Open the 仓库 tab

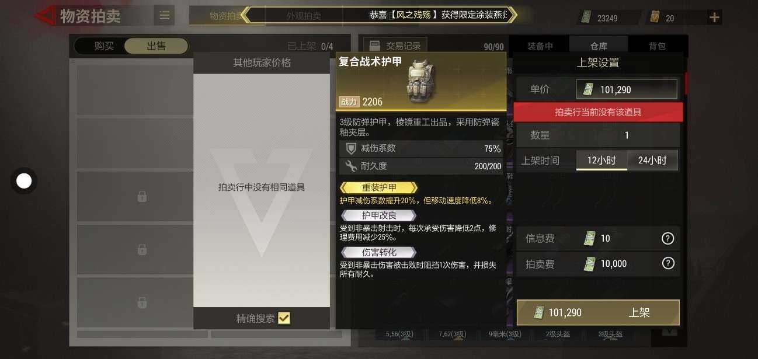tap(599, 46)
